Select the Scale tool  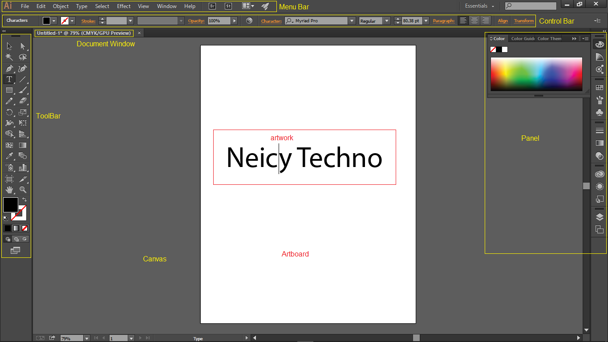tap(23, 112)
